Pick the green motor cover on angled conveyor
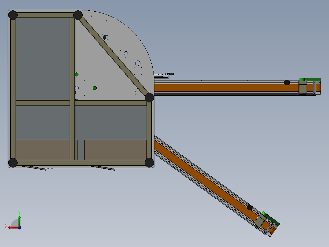 click(271, 219)
